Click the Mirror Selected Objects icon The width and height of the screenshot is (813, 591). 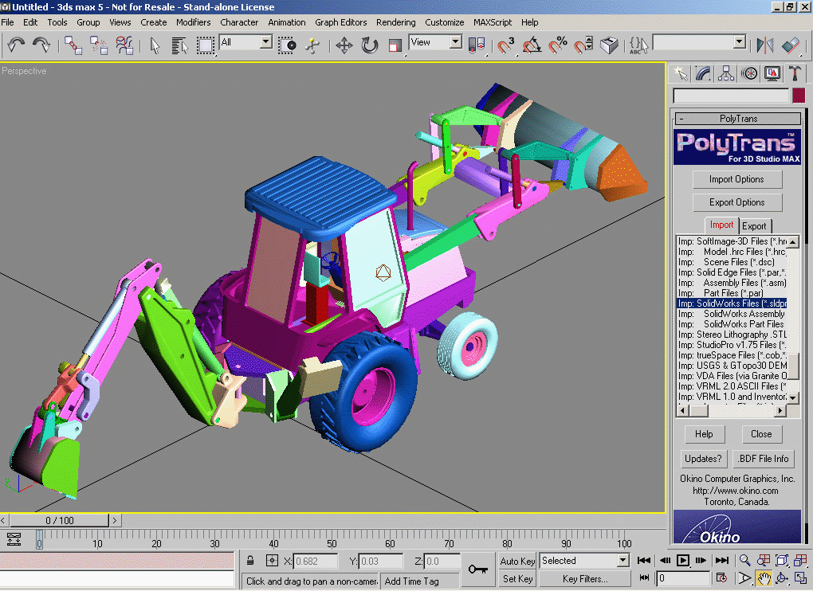point(765,45)
